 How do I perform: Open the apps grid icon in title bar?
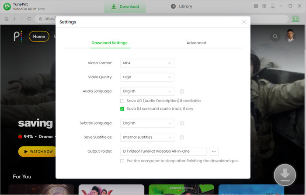256,6
